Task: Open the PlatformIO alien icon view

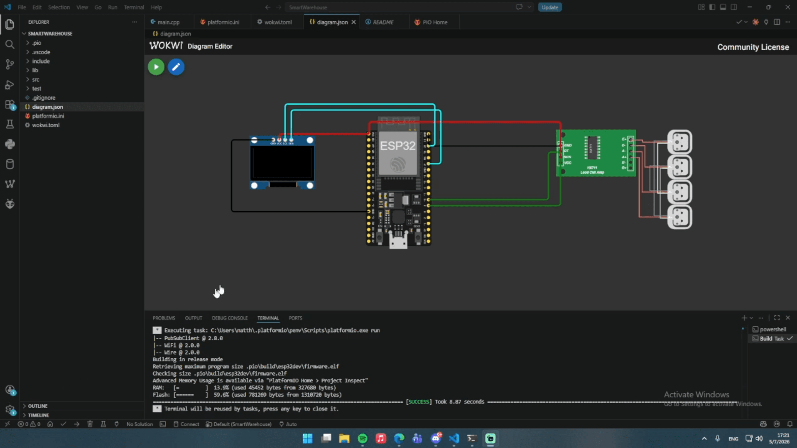Action: [x=10, y=204]
